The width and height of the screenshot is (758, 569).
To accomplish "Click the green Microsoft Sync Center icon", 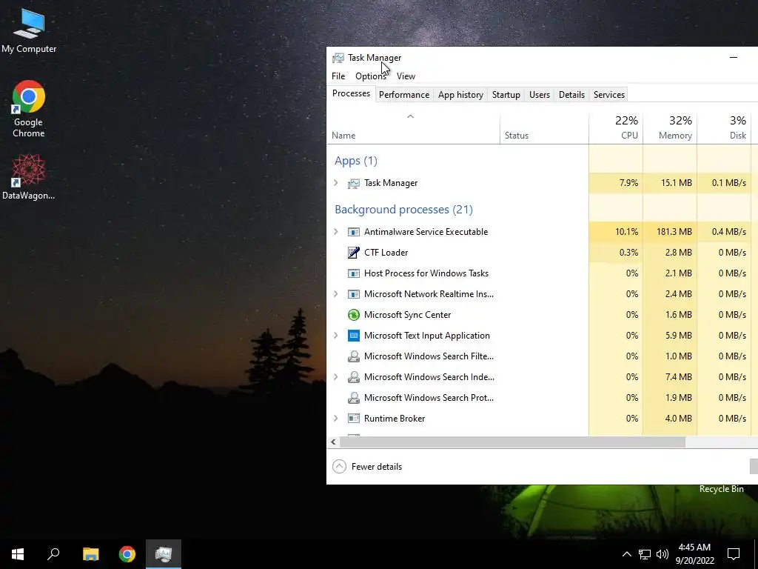I will tap(353, 315).
